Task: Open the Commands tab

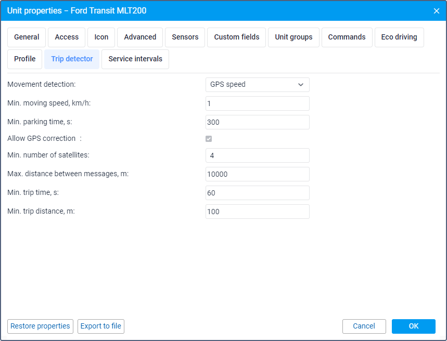Action: pyautogui.click(x=347, y=37)
